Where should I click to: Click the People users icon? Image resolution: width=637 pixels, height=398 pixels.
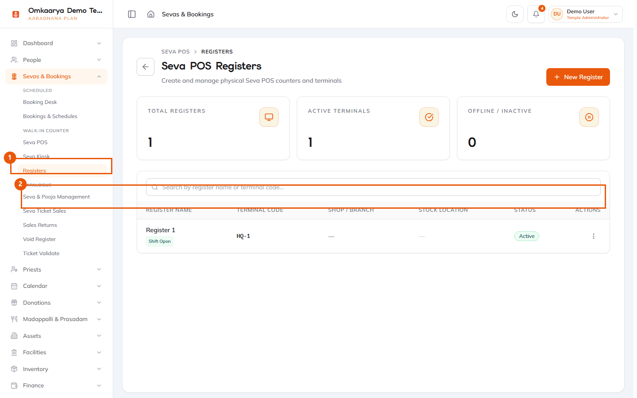tap(14, 60)
